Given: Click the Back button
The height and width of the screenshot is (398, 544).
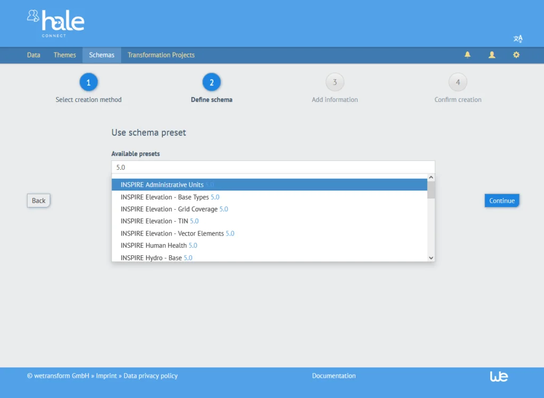Looking at the screenshot, I should click(x=38, y=200).
